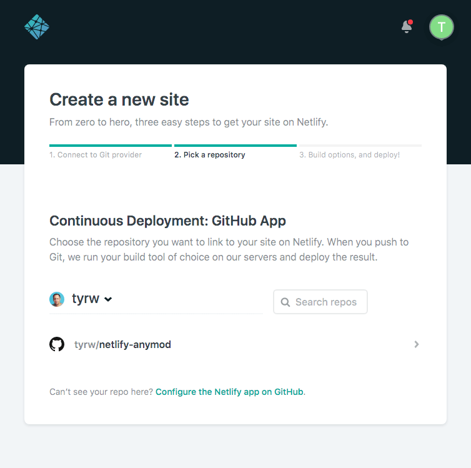Image resolution: width=471 pixels, height=468 pixels.
Task: Open the green T user avatar menu
Action: pos(441,27)
